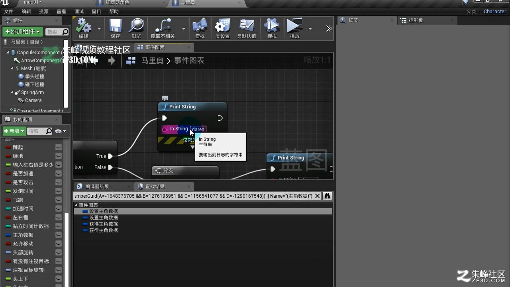Click the comment bubble above Print String node
Screen dimensions: 510x287
click(x=165, y=98)
